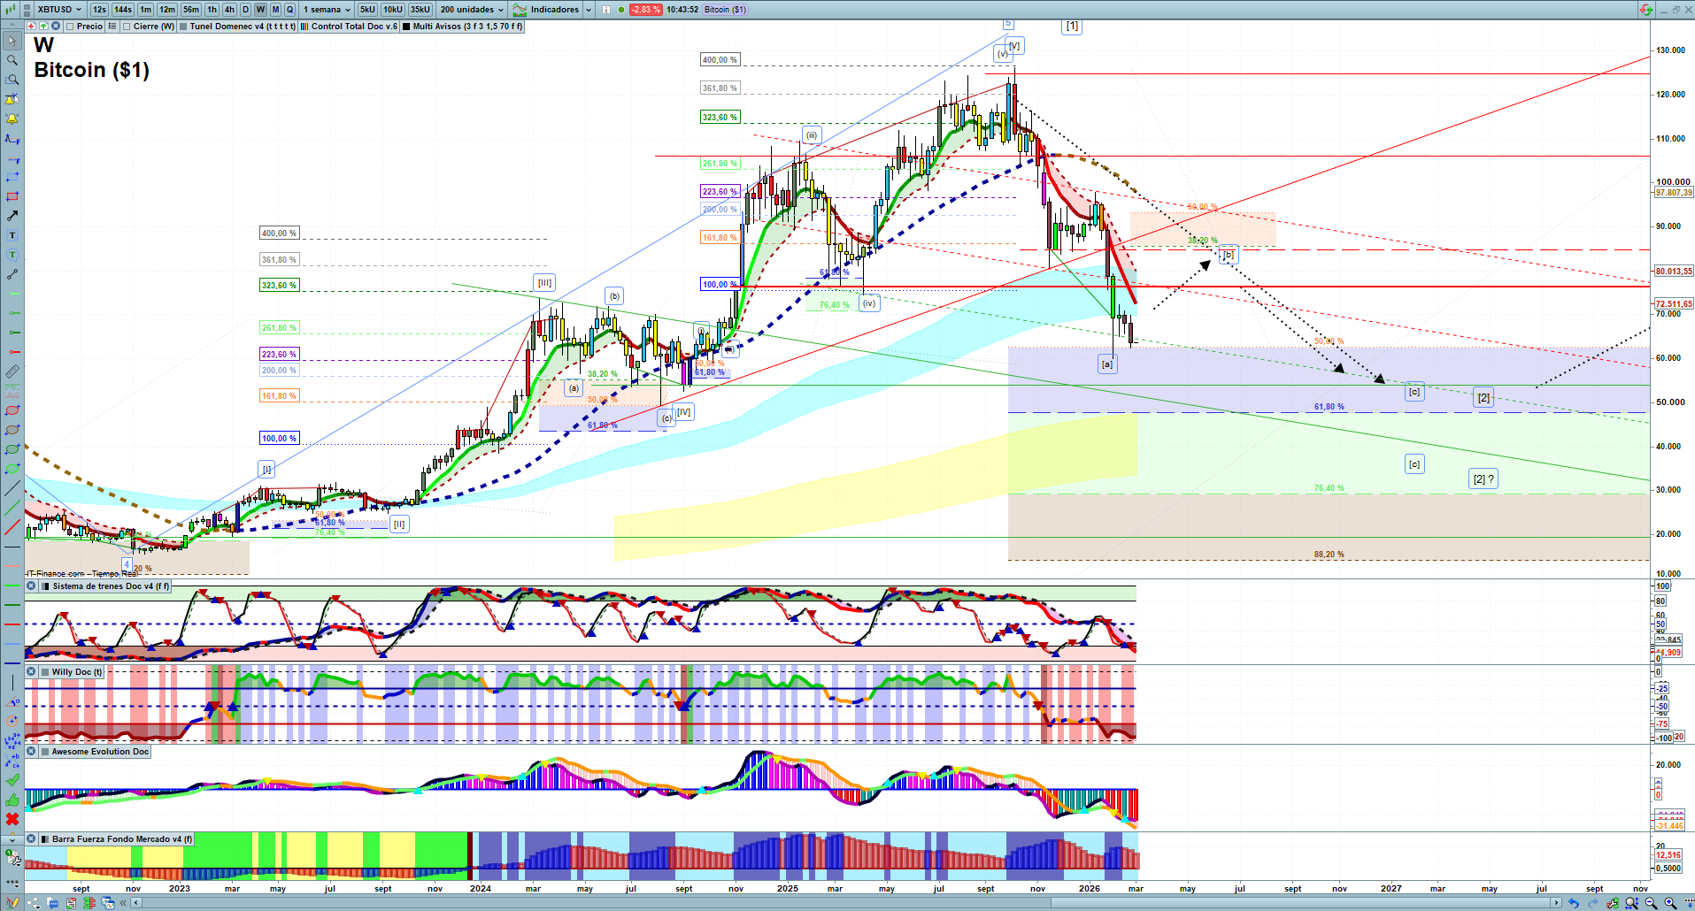Select the magnifier zoom tool

pos(12,60)
